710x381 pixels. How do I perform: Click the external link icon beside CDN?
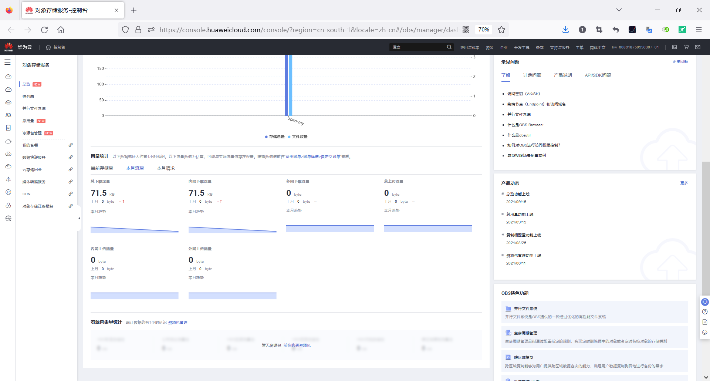(70, 194)
